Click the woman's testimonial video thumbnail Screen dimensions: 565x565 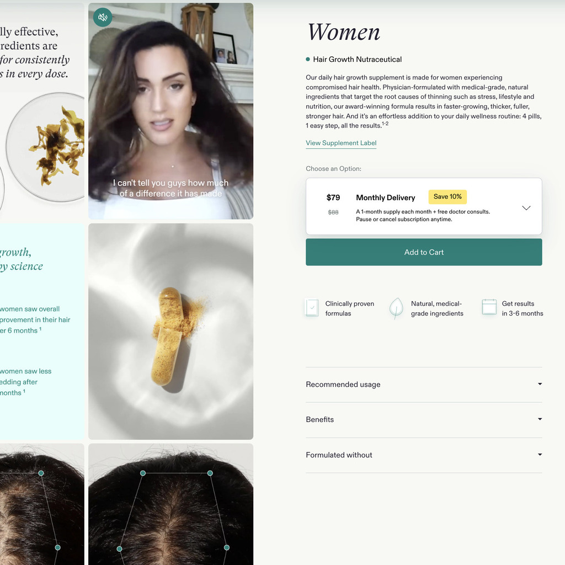click(x=171, y=111)
